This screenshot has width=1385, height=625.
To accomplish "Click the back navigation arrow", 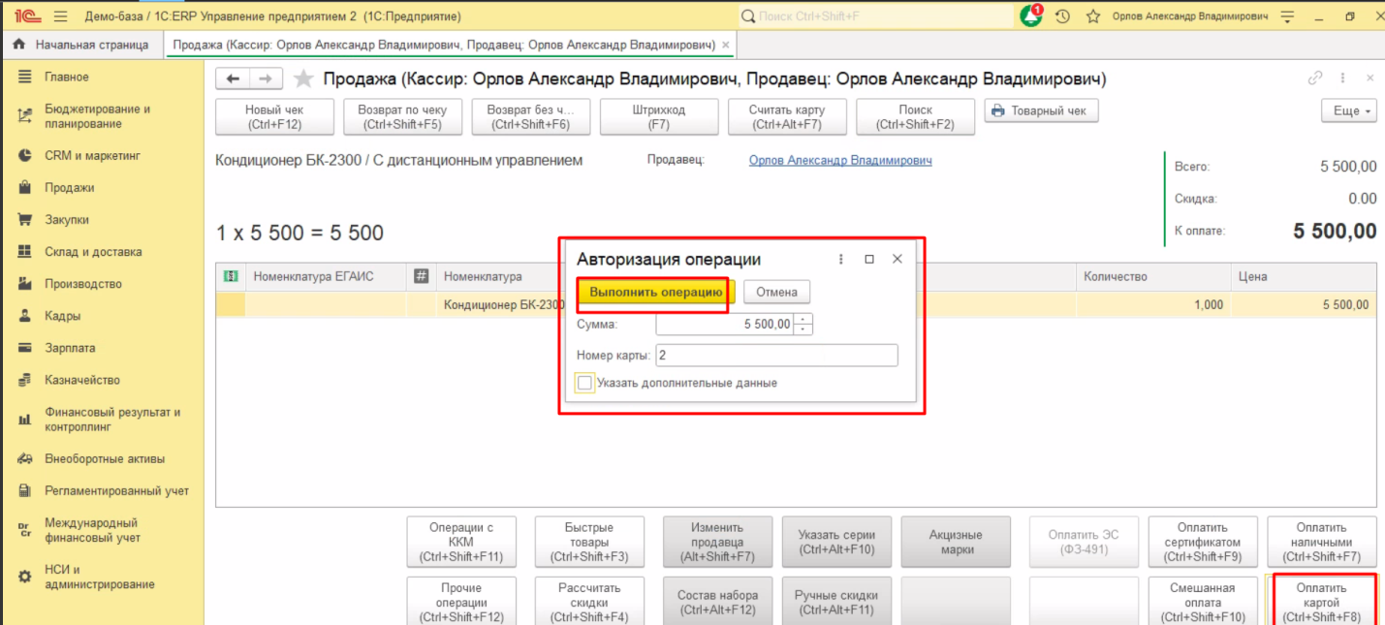I will [x=233, y=79].
